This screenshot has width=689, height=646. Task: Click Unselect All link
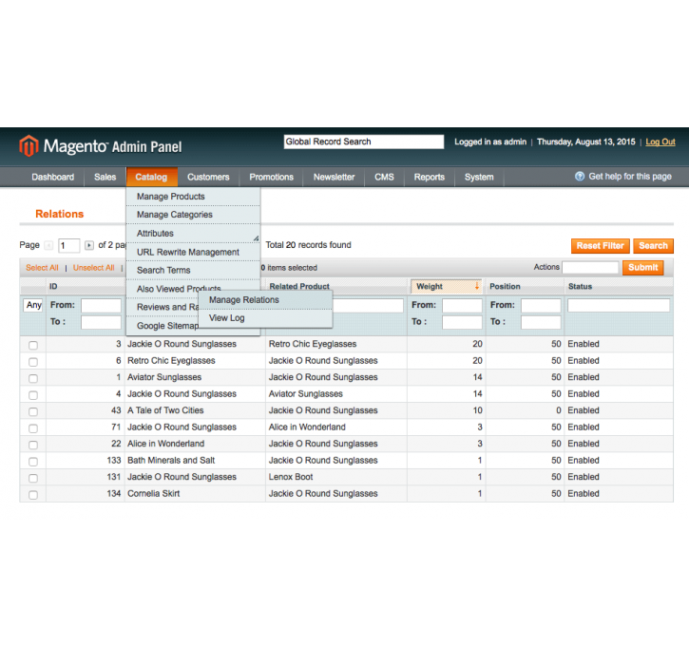[93, 268]
